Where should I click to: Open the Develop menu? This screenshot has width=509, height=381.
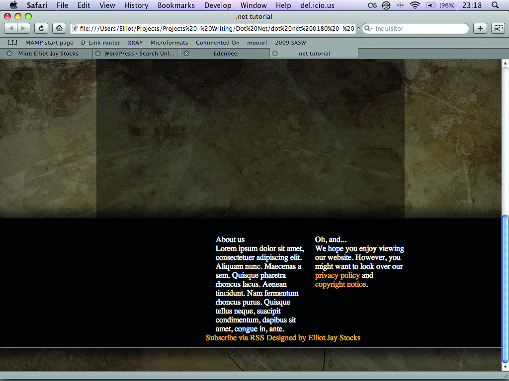click(x=218, y=5)
